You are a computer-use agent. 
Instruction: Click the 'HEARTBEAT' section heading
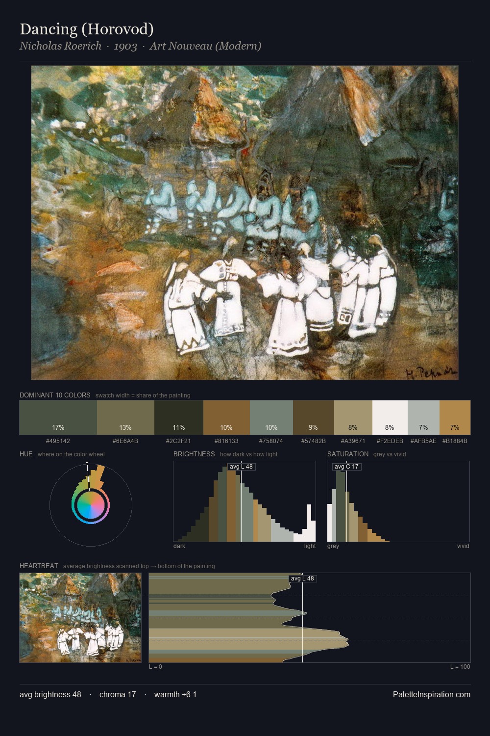pos(39,566)
